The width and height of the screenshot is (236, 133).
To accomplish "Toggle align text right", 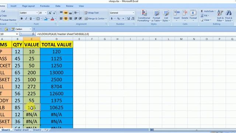I will point(70,18).
